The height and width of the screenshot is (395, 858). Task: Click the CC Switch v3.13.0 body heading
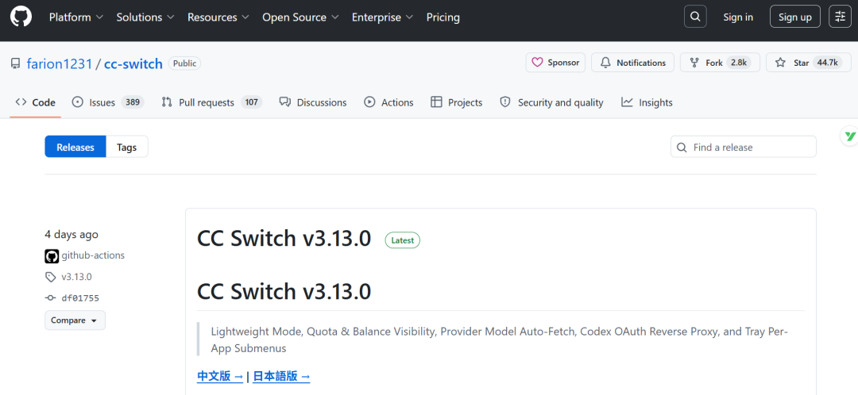click(284, 291)
